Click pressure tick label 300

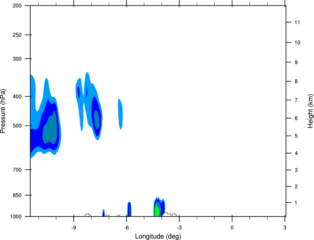[x=17, y=59]
